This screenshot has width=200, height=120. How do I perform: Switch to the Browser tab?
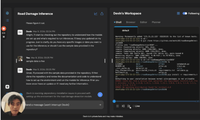[131, 22]
